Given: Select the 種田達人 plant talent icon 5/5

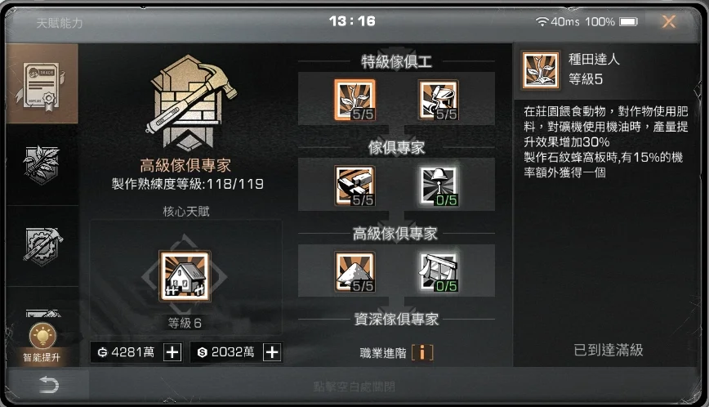Looking at the screenshot, I should pyautogui.click(x=355, y=100).
